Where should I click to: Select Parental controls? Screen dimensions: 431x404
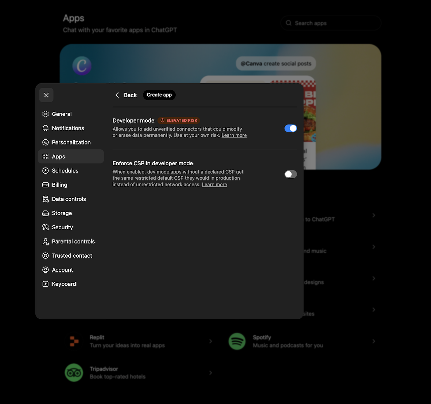[x=71, y=242]
